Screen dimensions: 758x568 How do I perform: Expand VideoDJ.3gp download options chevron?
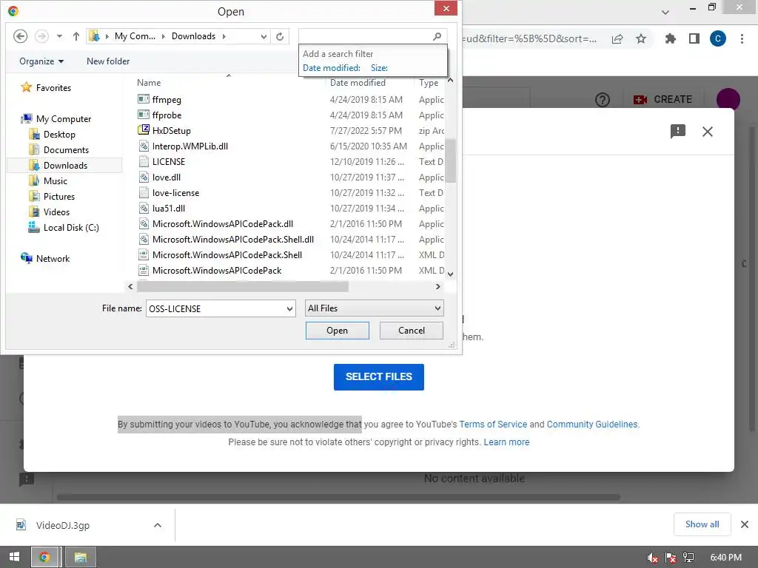(x=158, y=525)
